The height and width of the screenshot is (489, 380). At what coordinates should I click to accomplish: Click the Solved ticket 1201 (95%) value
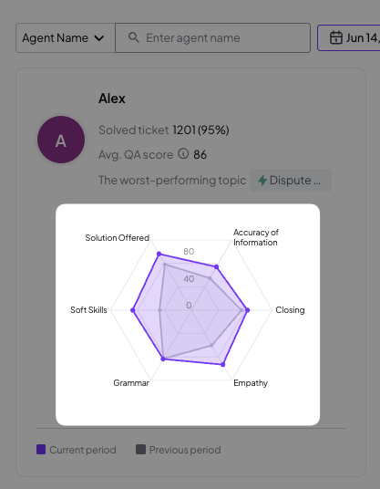[200, 130]
